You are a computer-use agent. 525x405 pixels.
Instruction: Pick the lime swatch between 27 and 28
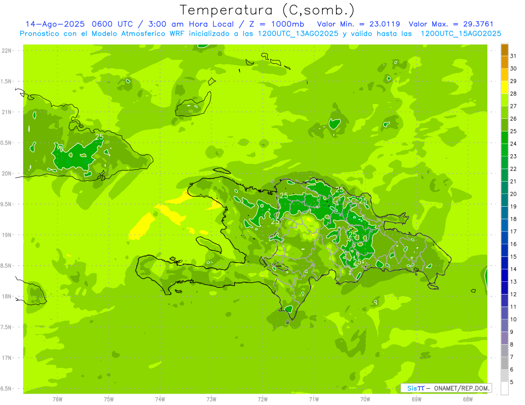[x=504, y=100]
